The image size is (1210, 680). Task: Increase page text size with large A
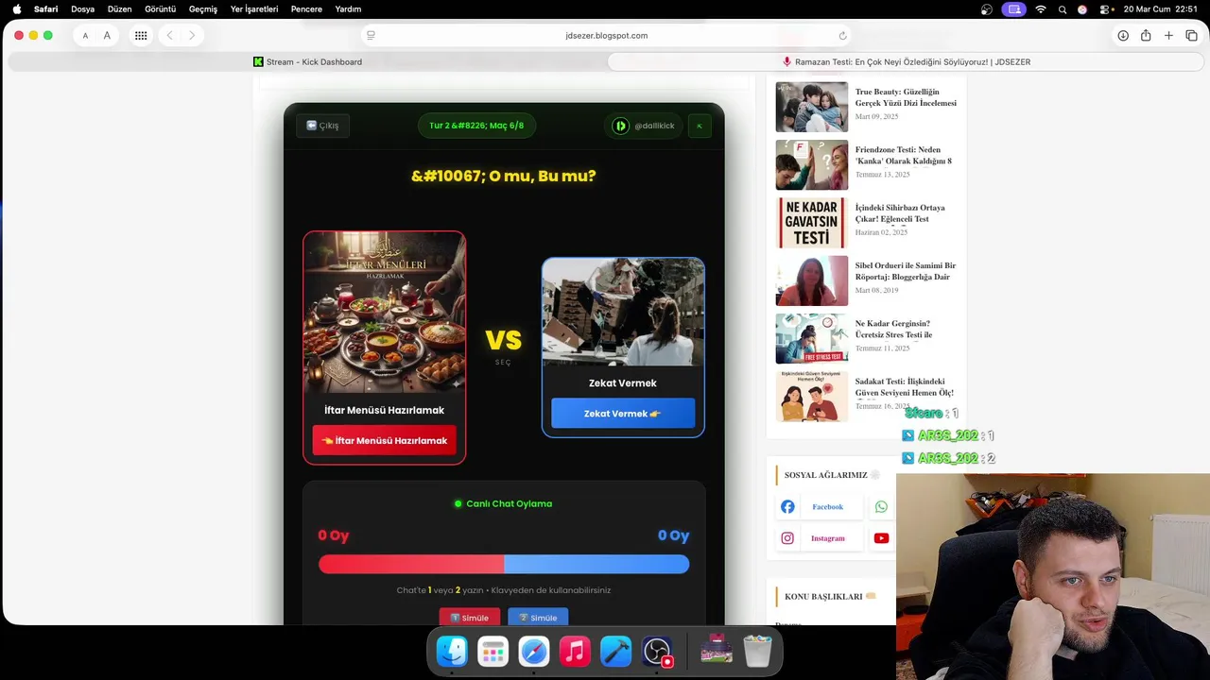(107, 36)
